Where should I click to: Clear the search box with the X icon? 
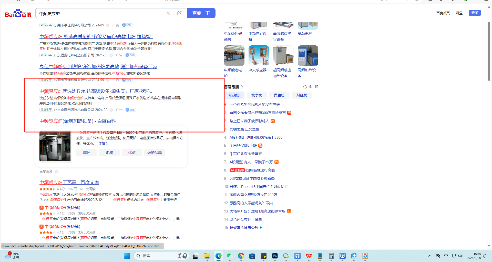pyautogui.click(x=168, y=13)
